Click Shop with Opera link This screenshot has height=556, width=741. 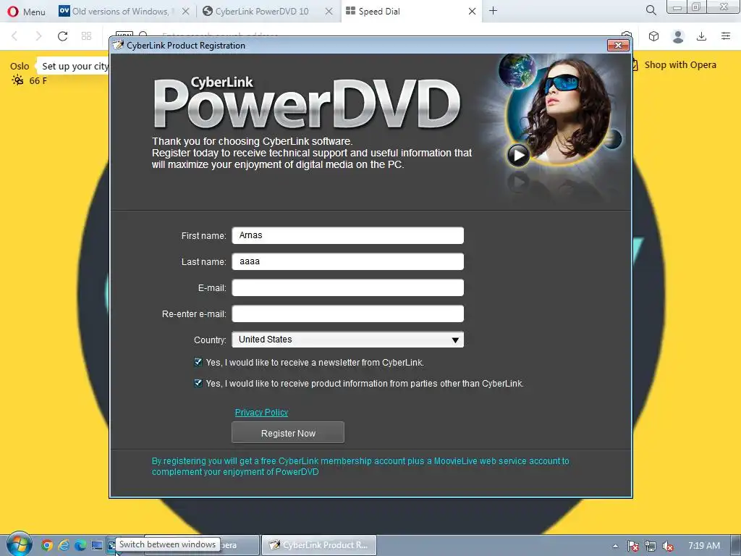coord(680,64)
